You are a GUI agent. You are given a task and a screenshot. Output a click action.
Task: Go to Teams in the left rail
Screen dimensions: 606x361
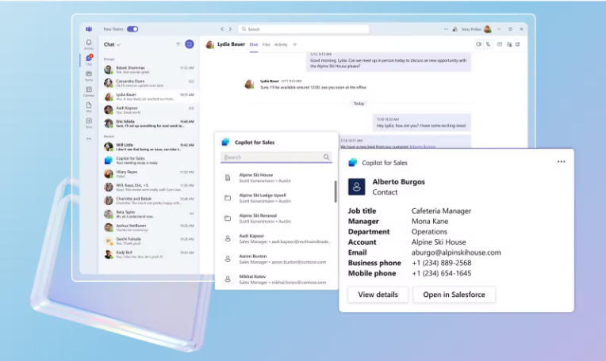coord(89,75)
